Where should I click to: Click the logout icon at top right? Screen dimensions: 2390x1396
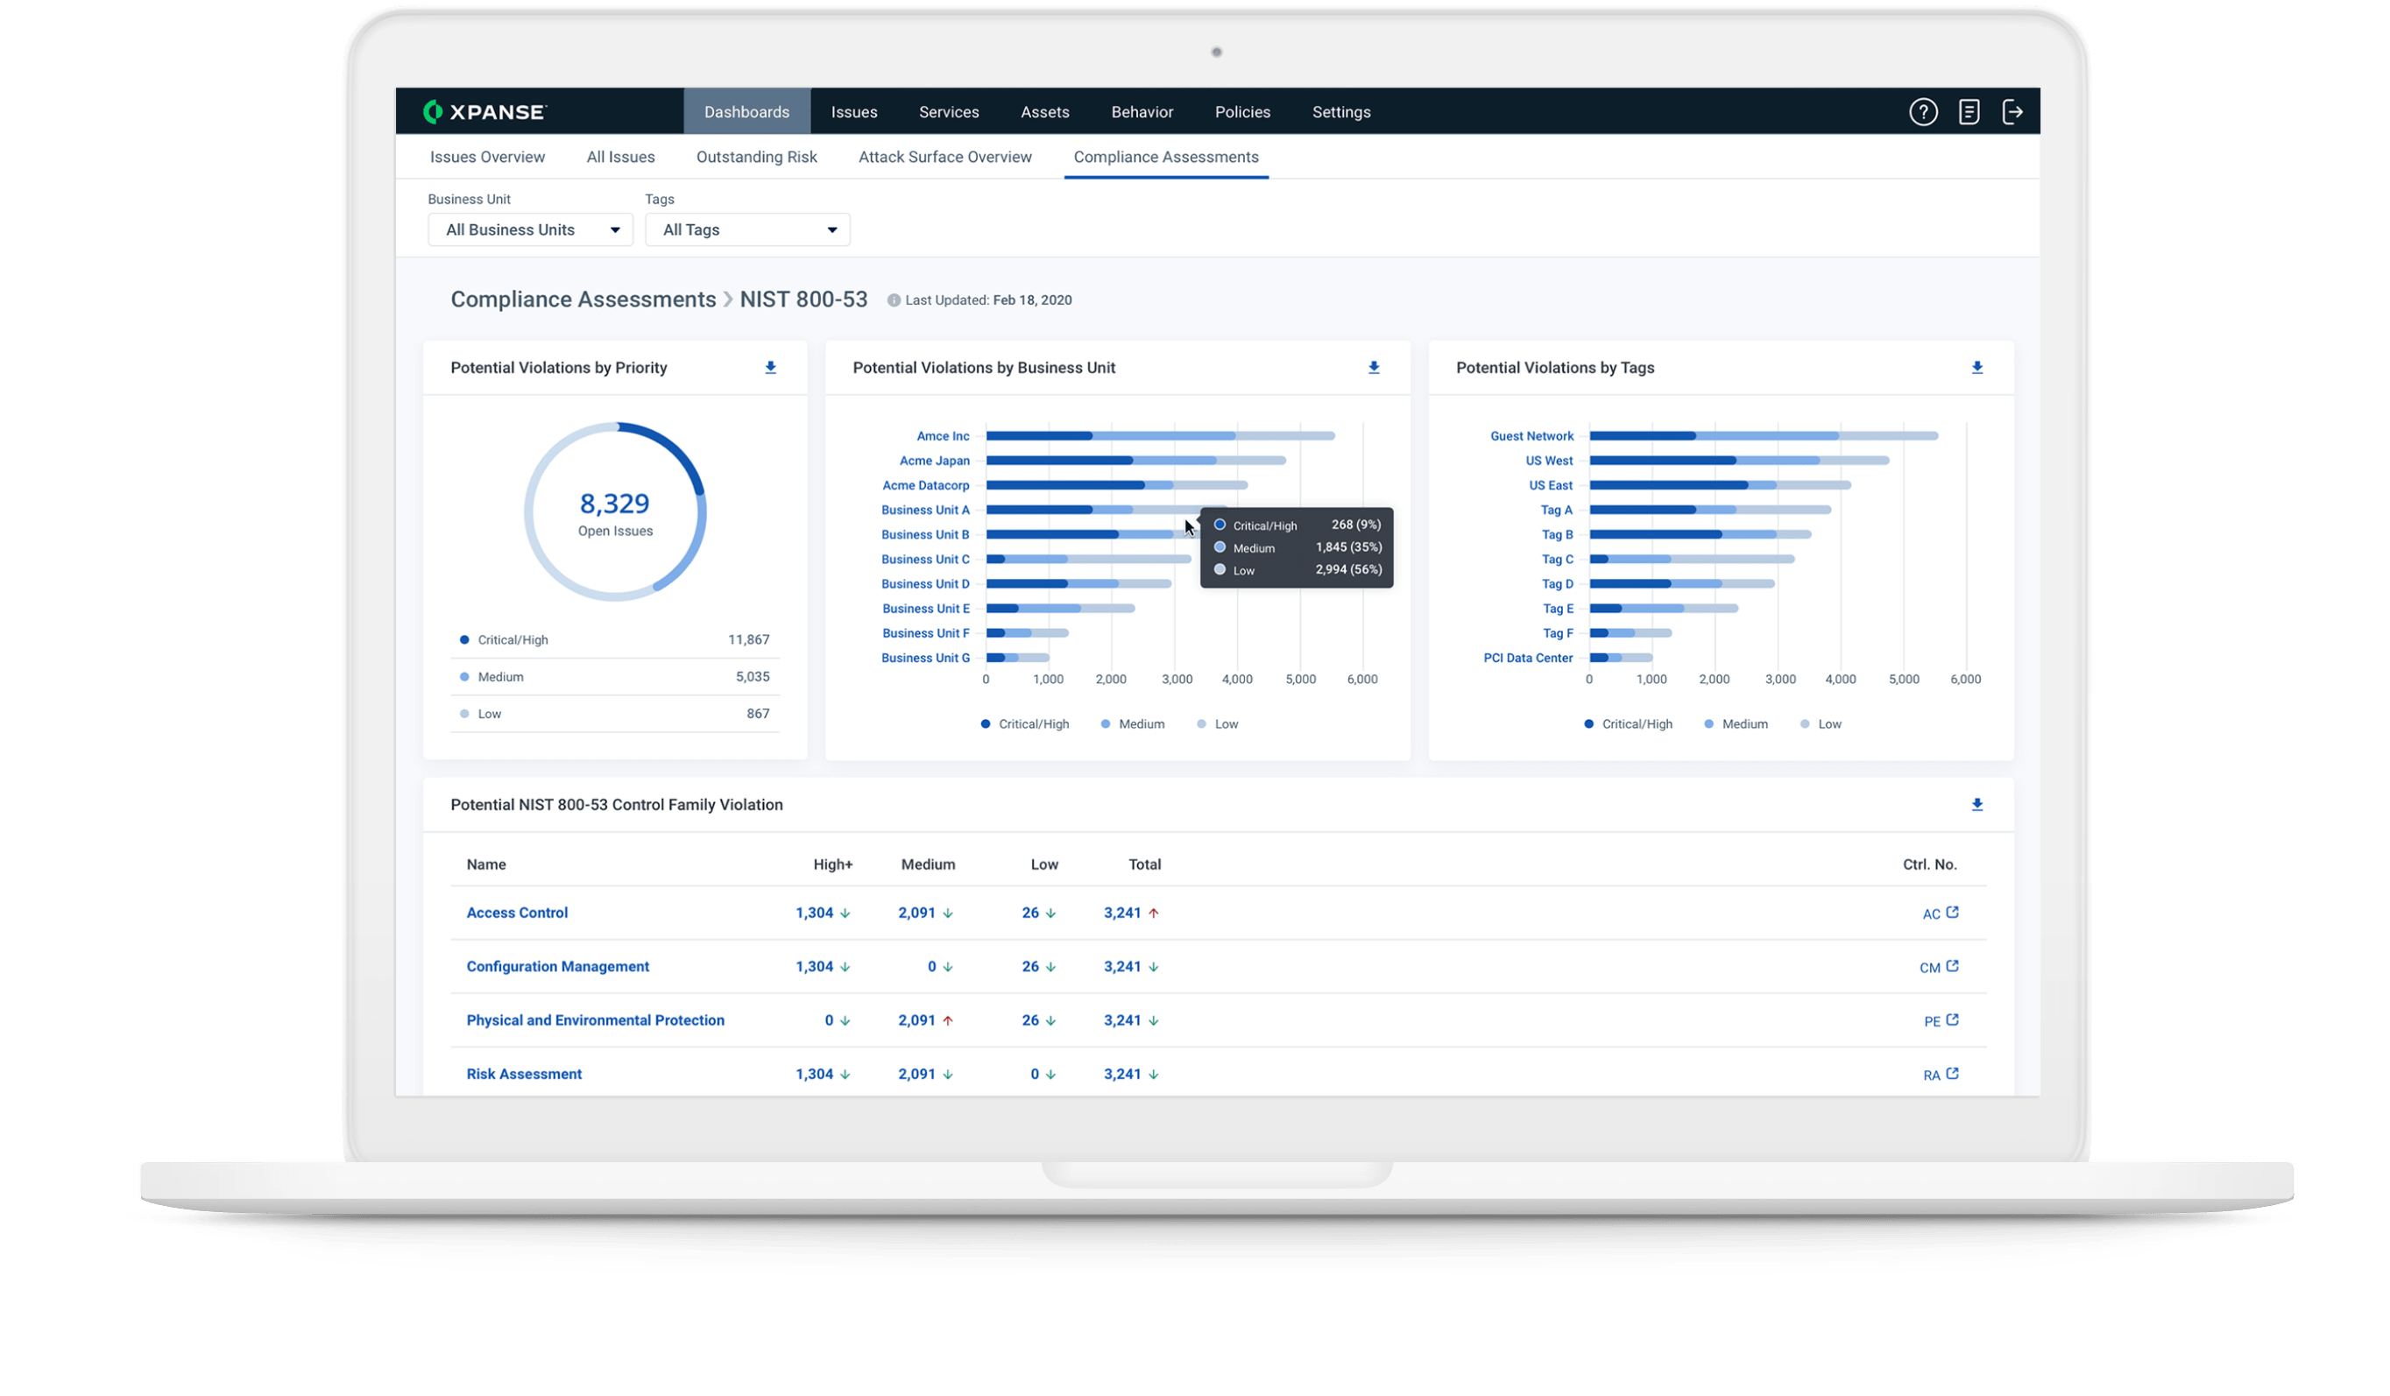[x=2014, y=111]
